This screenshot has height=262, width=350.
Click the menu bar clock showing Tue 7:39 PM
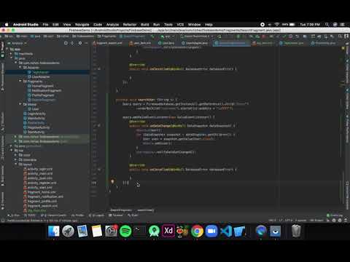[x=310, y=25]
